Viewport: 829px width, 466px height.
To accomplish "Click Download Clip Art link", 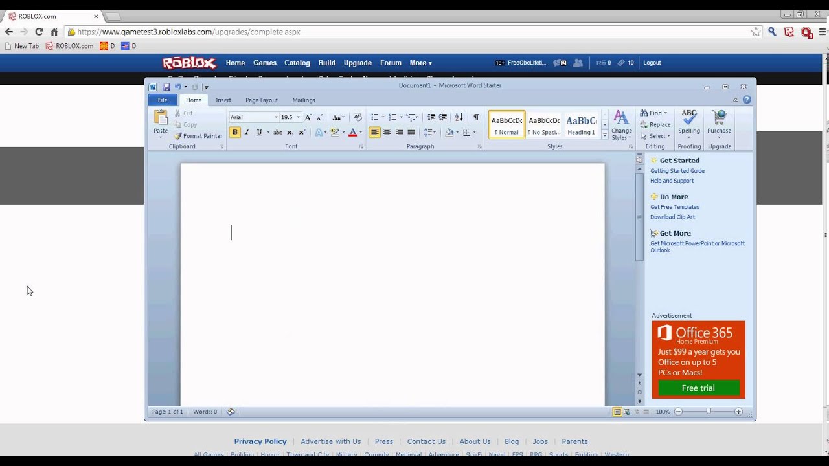I will point(672,217).
